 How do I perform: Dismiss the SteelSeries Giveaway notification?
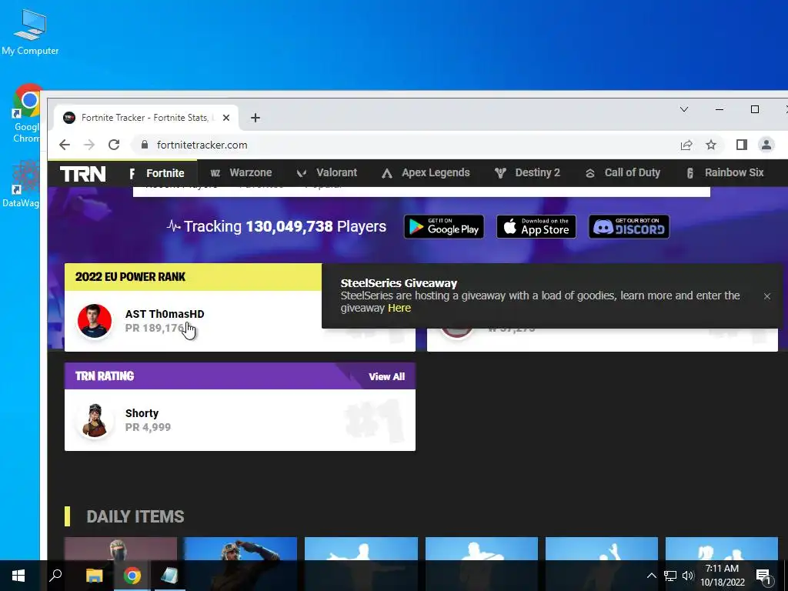[x=767, y=296]
